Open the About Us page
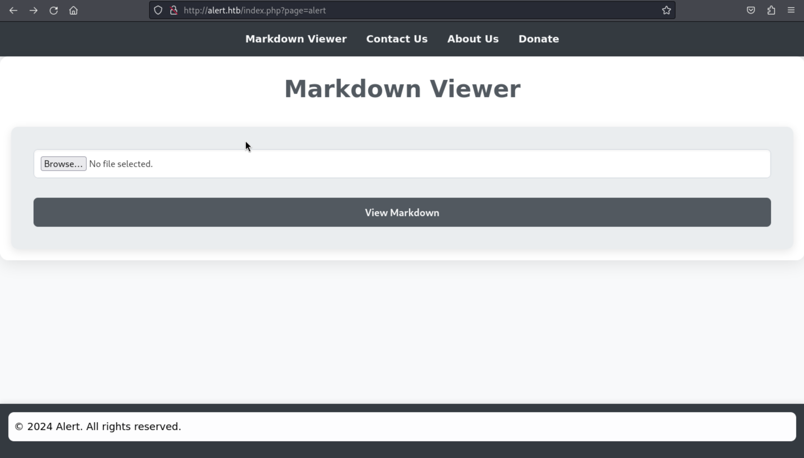The image size is (804, 458). coord(473,39)
